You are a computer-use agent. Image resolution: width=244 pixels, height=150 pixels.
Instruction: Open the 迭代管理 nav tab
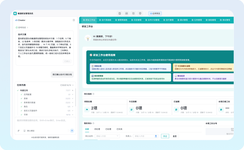point(169,20)
